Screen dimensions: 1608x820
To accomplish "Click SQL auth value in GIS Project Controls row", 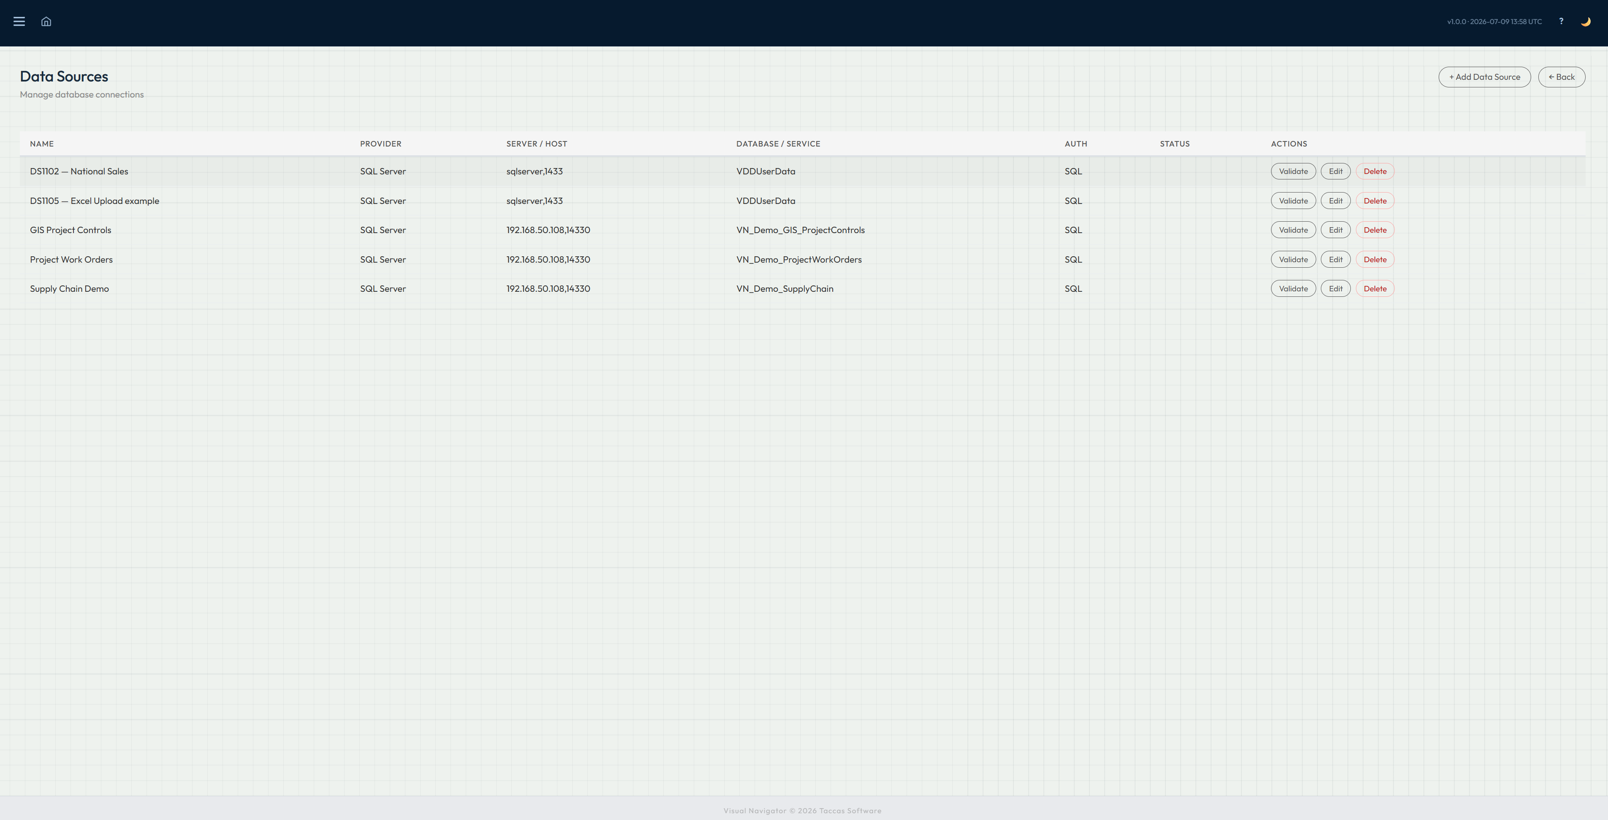I will click(x=1073, y=230).
